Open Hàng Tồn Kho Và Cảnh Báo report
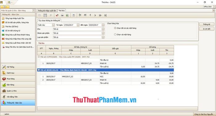 click(x=19, y=47)
